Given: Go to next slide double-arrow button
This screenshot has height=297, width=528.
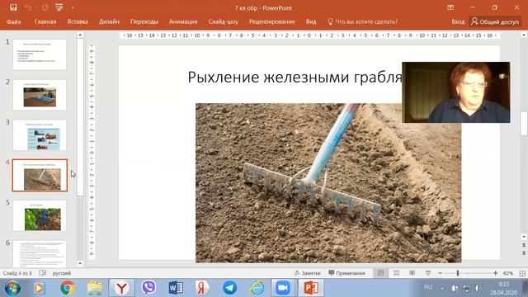Looking at the screenshot, I should click(x=524, y=253).
